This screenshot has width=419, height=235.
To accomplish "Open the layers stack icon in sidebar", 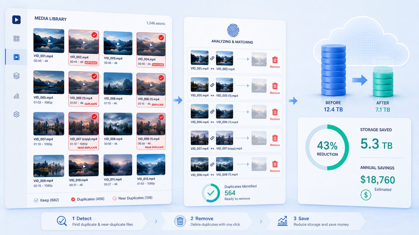I will [x=16, y=76].
